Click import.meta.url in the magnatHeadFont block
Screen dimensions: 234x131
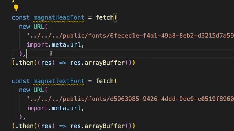click(x=54, y=45)
